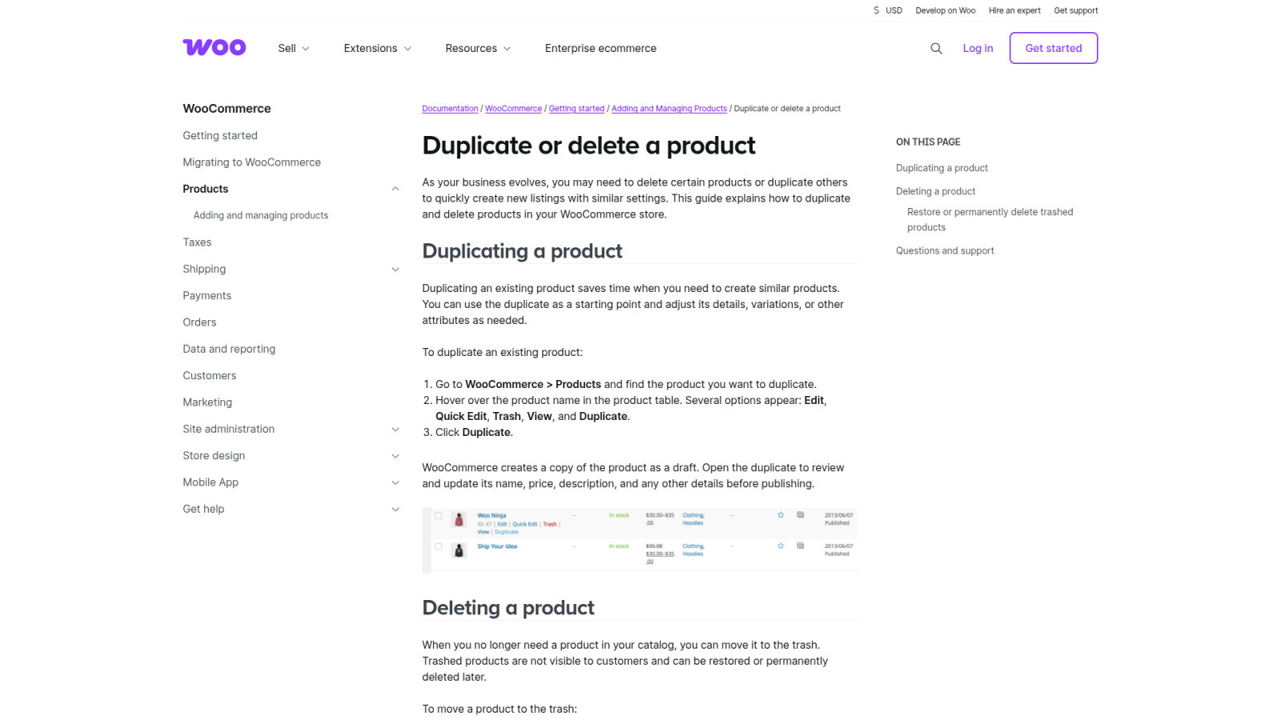Screen dimensions: 1281x720
Task: Open Mobile App sidebar item
Action: 211,482
